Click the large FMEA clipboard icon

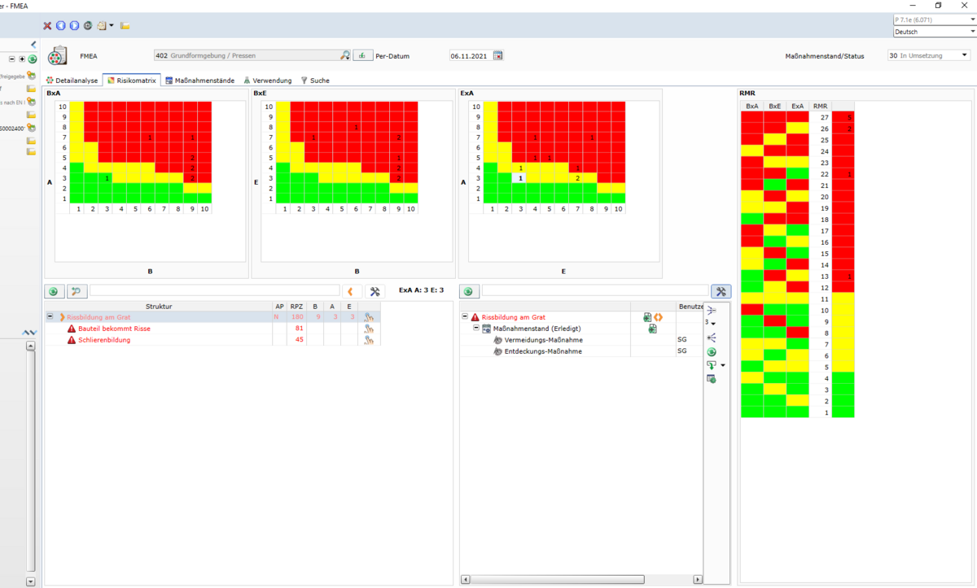tap(58, 56)
